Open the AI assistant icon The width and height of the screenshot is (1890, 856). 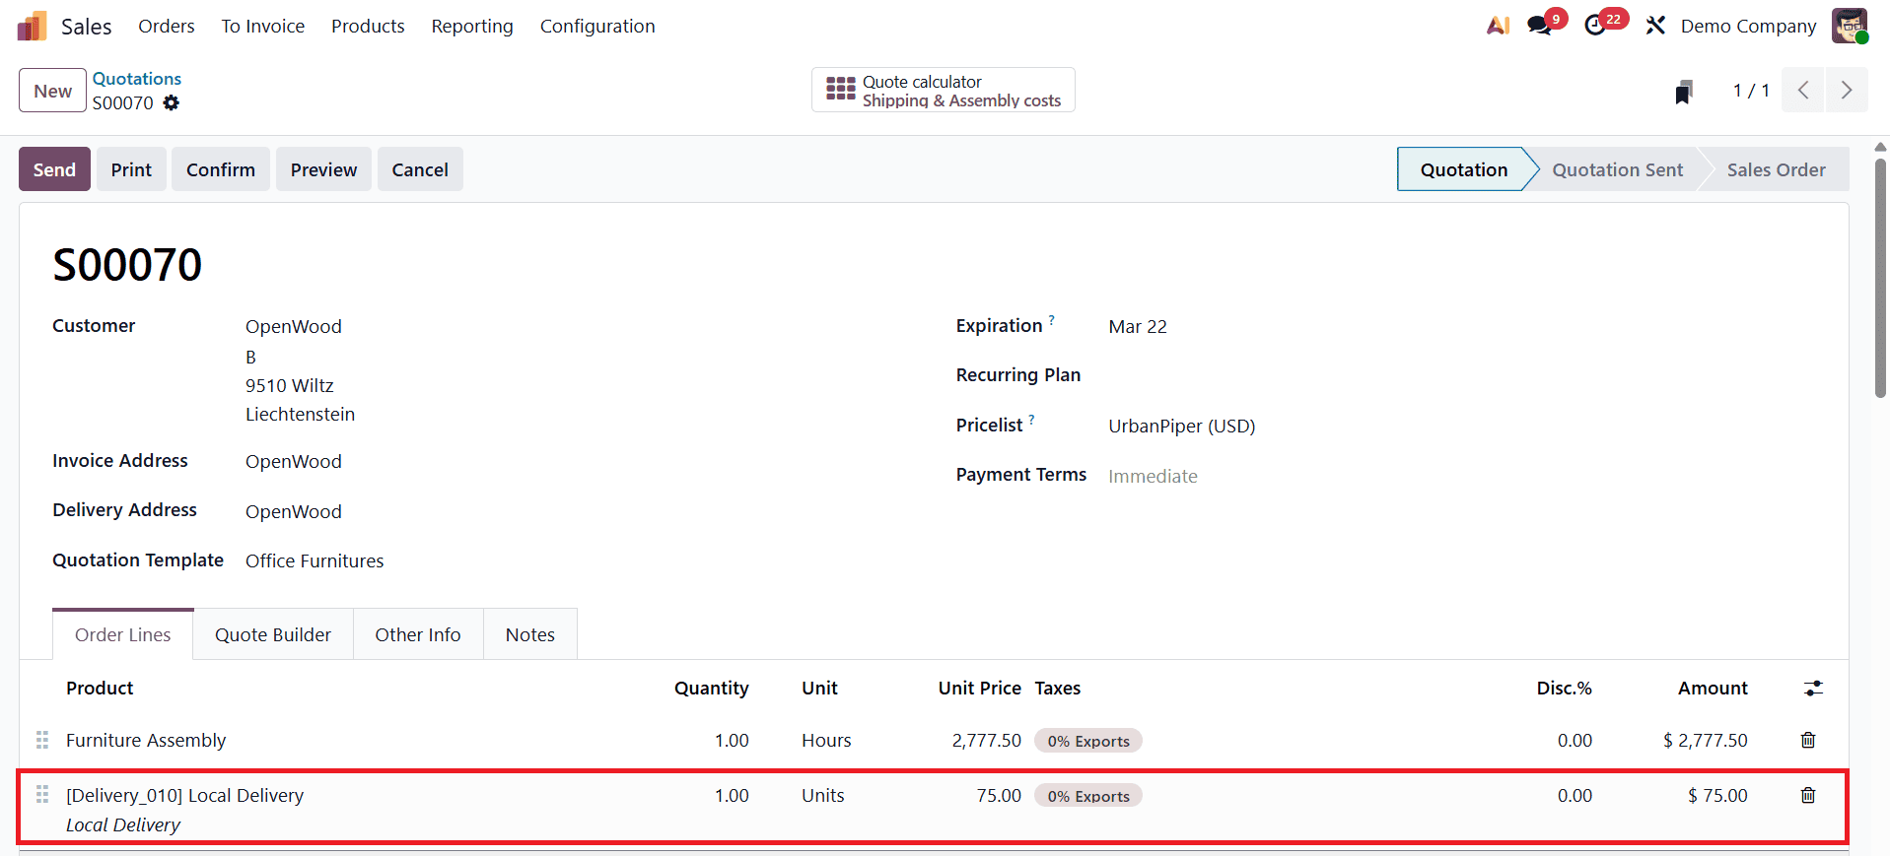click(x=1498, y=26)
